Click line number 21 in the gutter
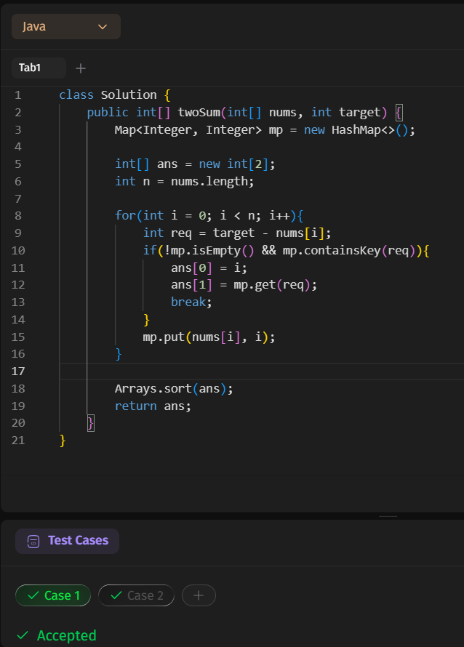Viewport: 464px width, 647px height. (x=18, y=441)
